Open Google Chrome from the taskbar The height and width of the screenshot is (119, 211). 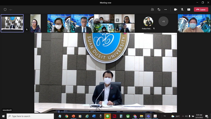[x=66, y=116]
